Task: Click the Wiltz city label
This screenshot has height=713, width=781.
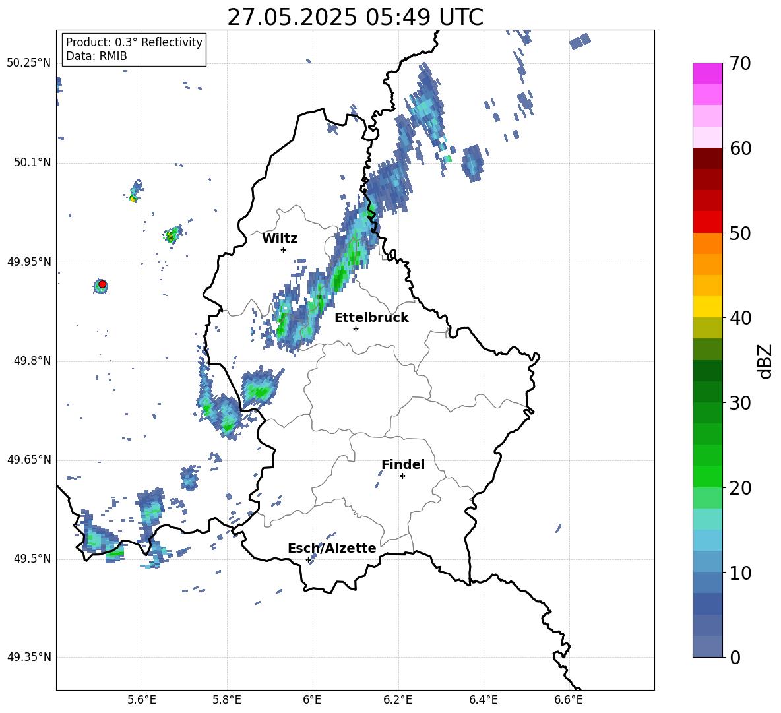Action: pyautogui.click(x=280, y=239)
